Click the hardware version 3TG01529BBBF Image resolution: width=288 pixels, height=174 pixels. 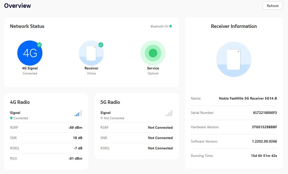pyautogui.click(x=264, y=127)
